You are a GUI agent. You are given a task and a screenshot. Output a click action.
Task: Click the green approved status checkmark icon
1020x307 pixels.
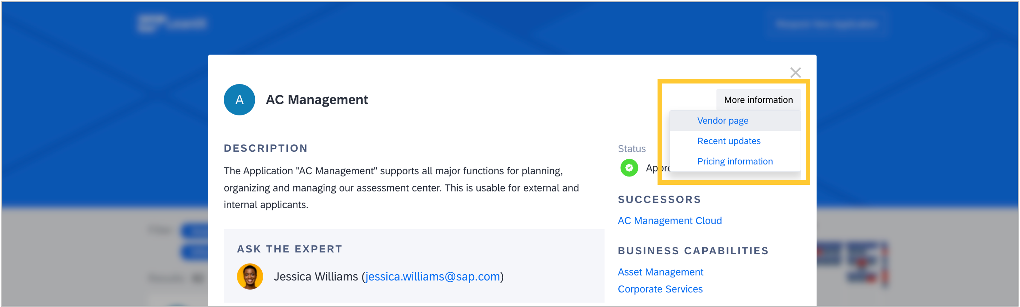(x=629, y=168)
